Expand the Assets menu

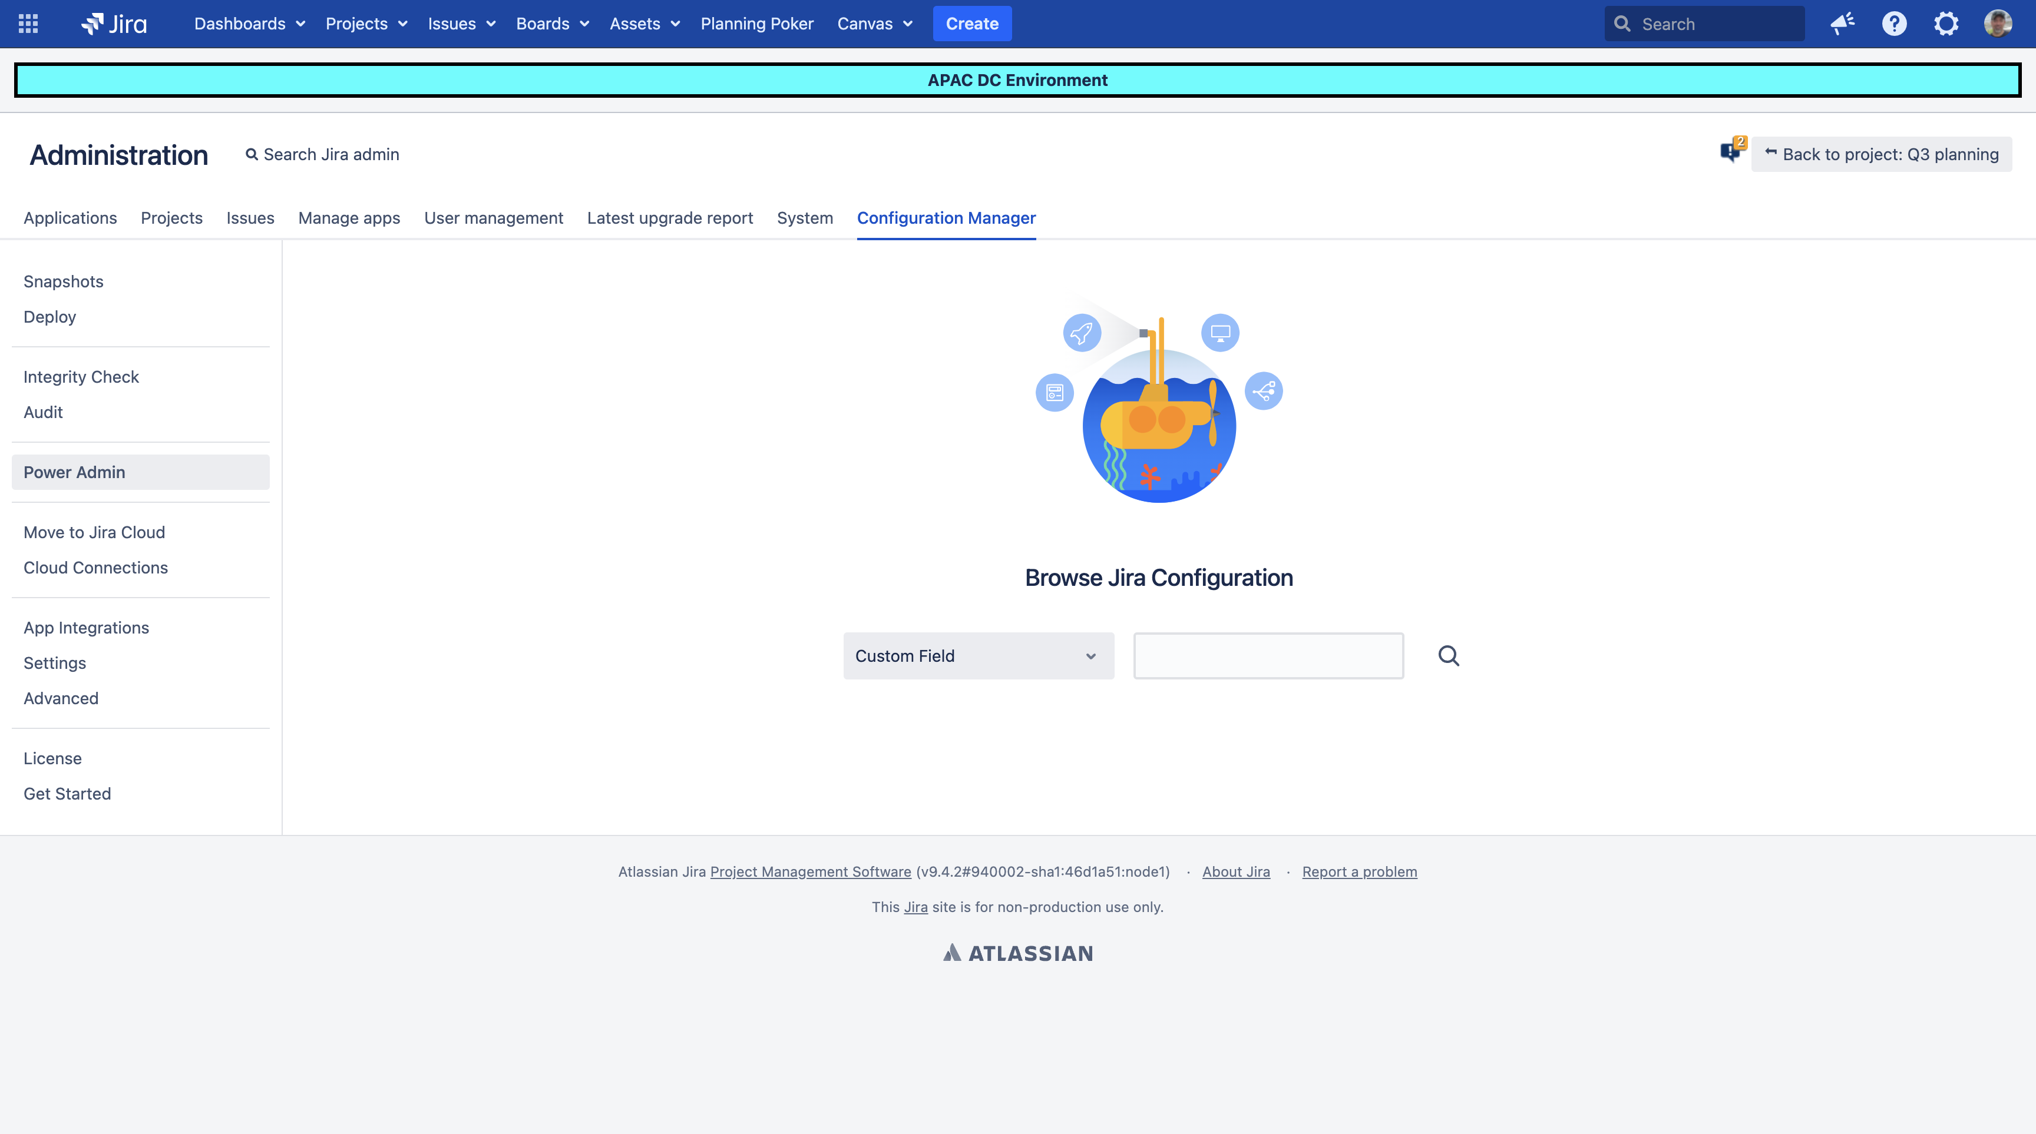click(644, 24)
